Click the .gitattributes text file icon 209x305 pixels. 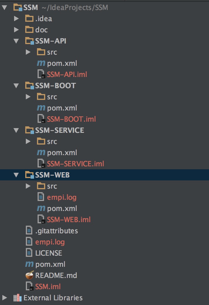29,230
